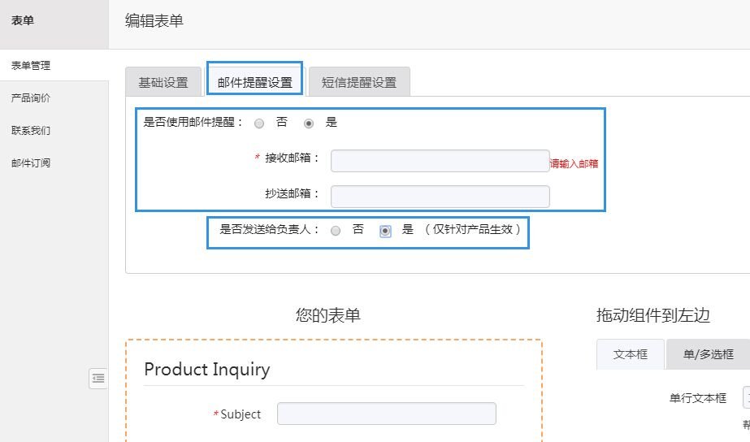The image size is (750, 442).
Task: Click the 单行文本框 component field
Action: pos(745,398)
